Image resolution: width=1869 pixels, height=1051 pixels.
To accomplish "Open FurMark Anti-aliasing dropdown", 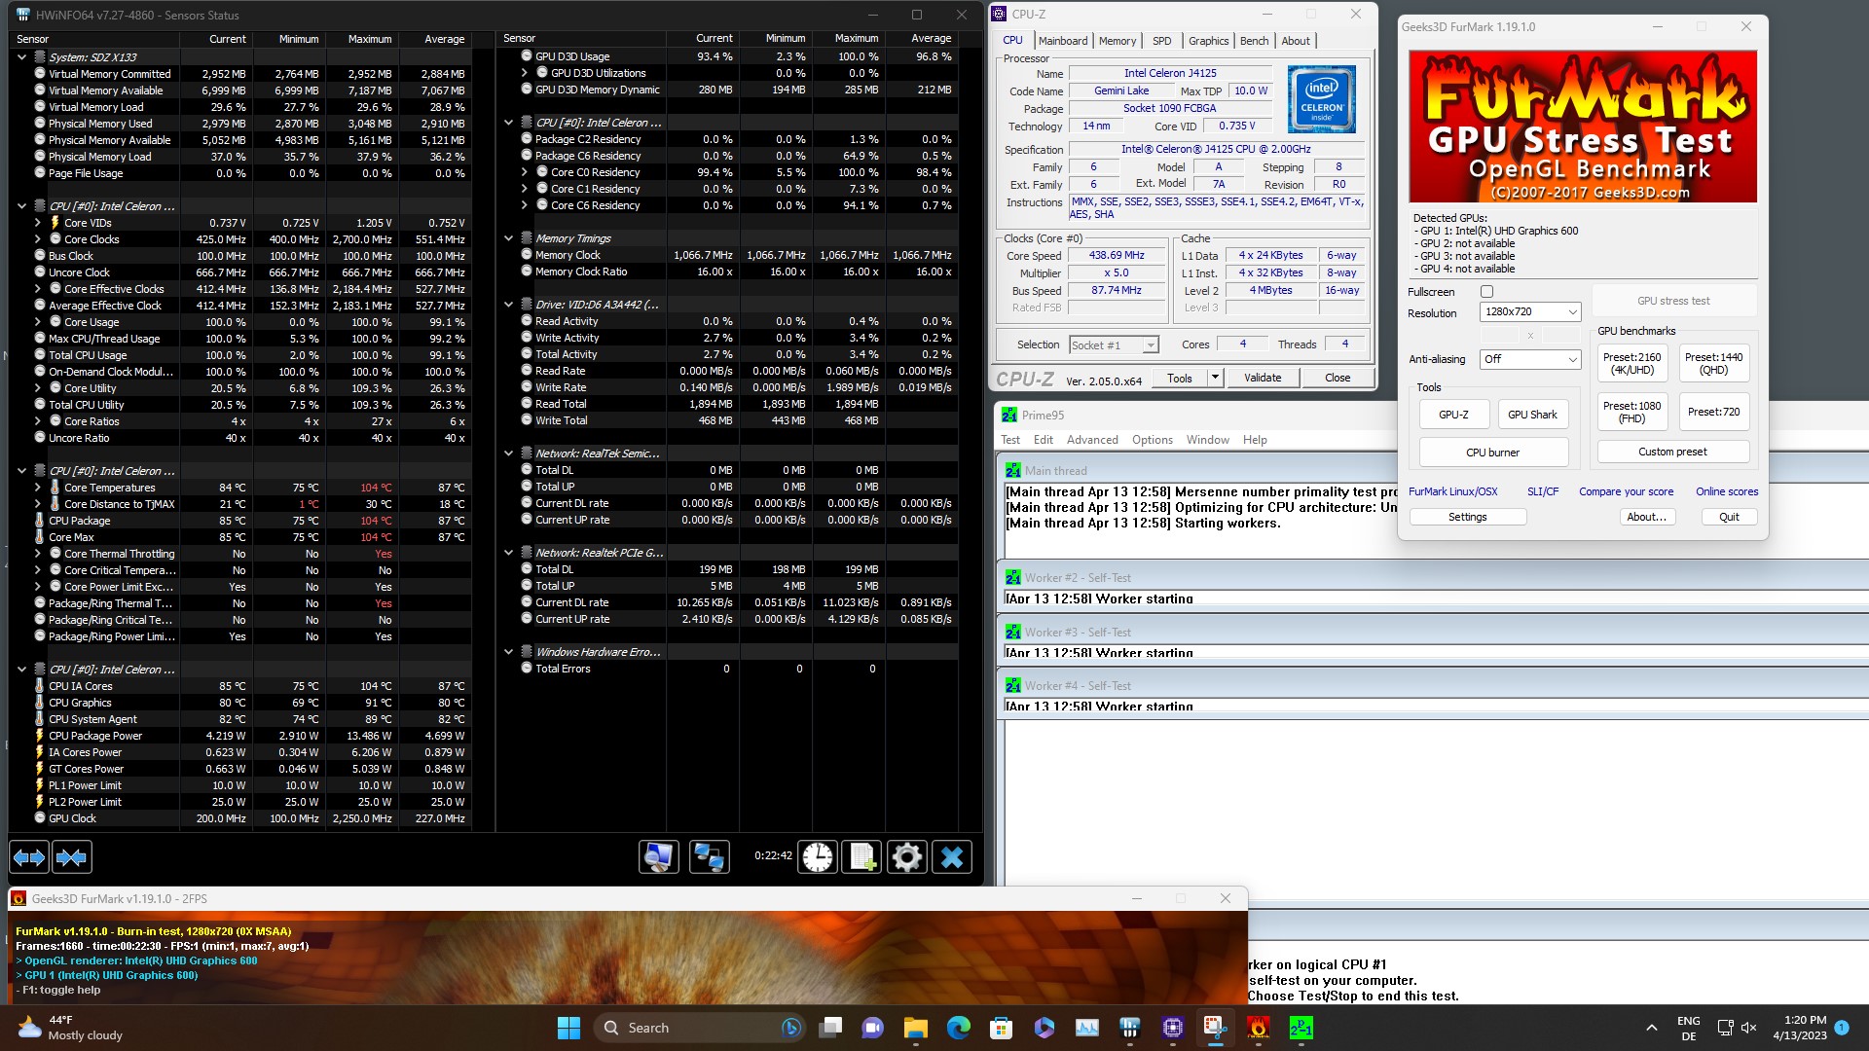I will pos(1530,359).
